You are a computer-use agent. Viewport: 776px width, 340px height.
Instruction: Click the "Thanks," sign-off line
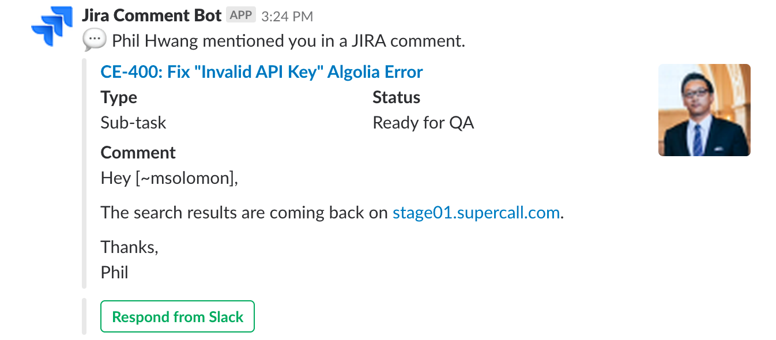pyautogui.click(x=129, y=247)
